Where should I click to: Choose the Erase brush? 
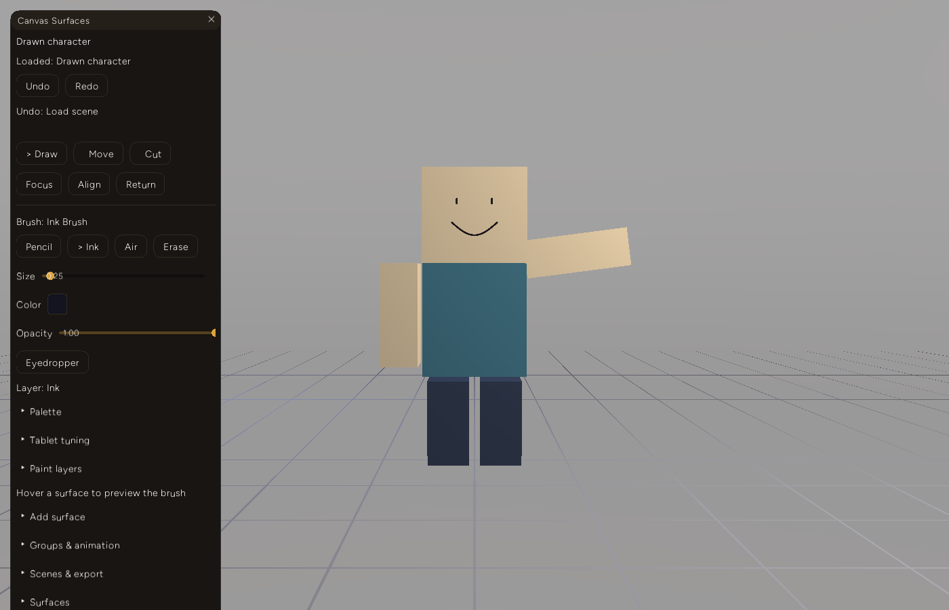[x=176, y=247]
